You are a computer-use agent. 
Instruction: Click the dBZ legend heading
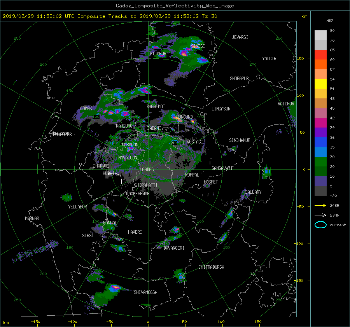330,21
